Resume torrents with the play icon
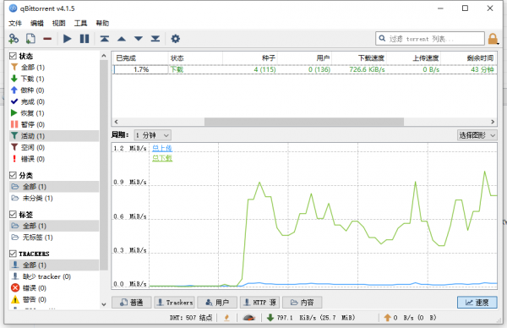 68,39
